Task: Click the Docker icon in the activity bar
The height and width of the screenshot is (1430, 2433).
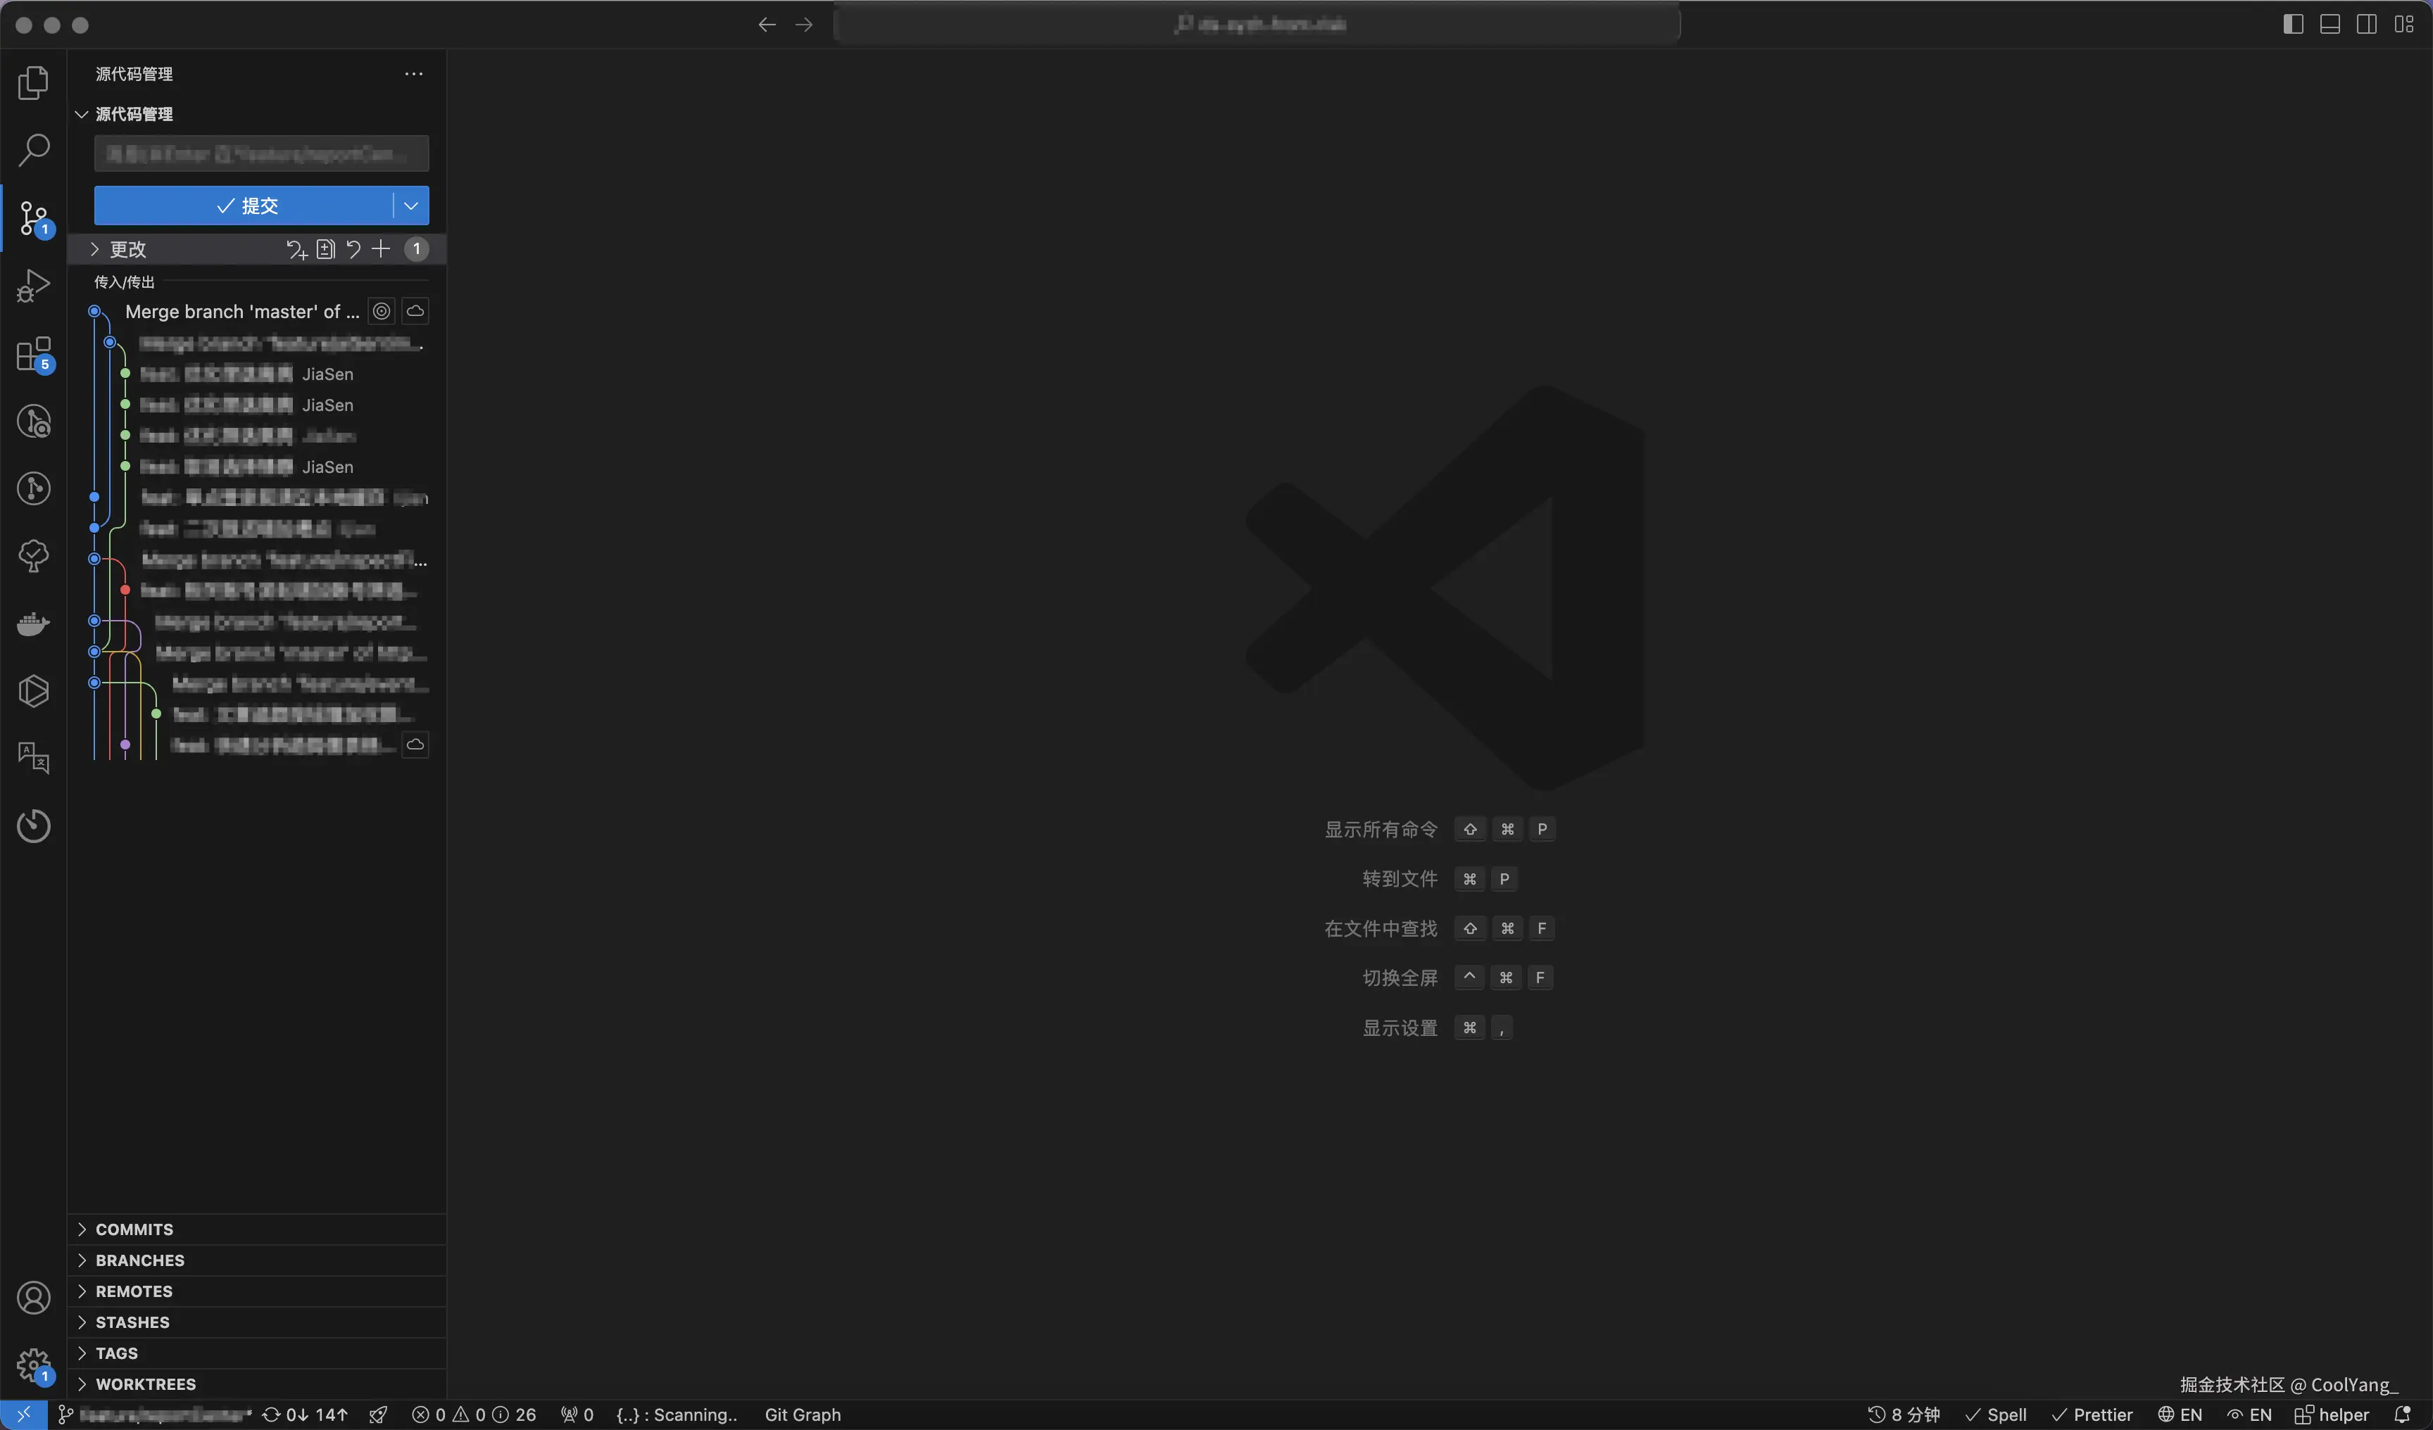Action: 34,624
